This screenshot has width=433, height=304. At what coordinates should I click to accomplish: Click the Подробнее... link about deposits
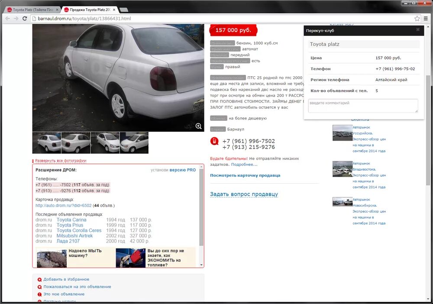coord(244,165)
